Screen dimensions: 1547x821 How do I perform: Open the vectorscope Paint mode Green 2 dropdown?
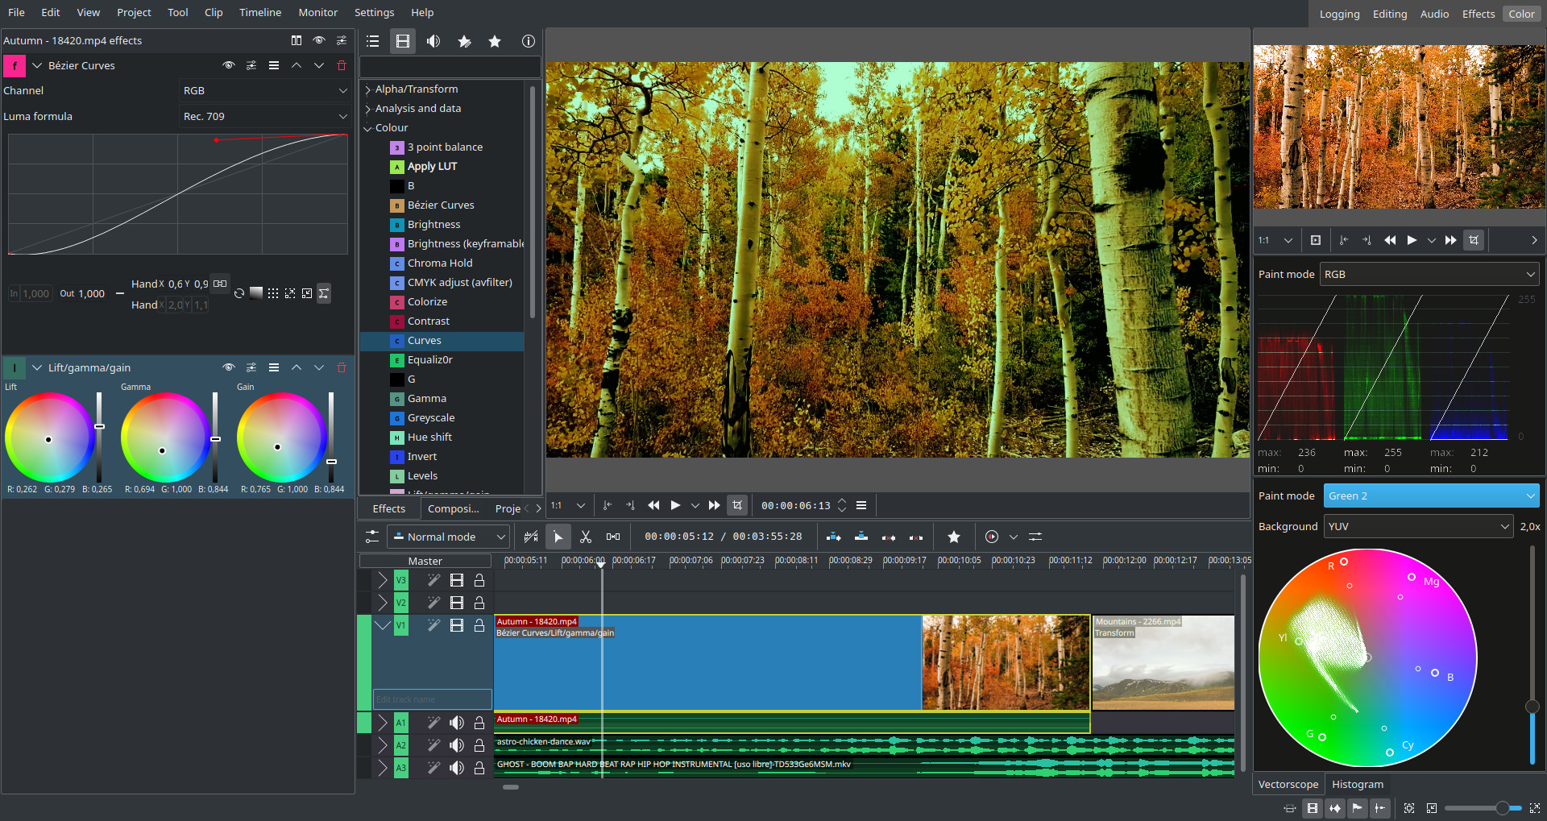tap(1431, 496)
